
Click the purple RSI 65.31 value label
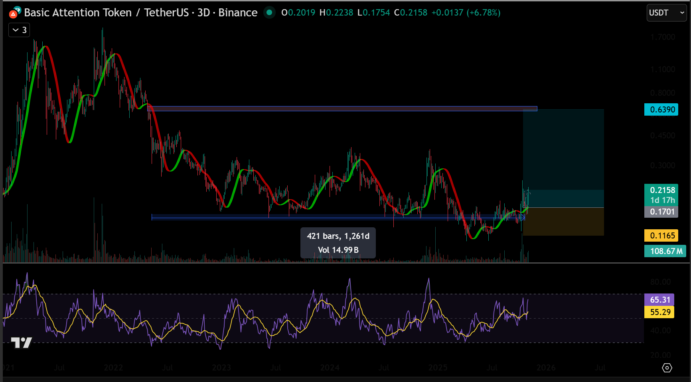pos(659,300)
